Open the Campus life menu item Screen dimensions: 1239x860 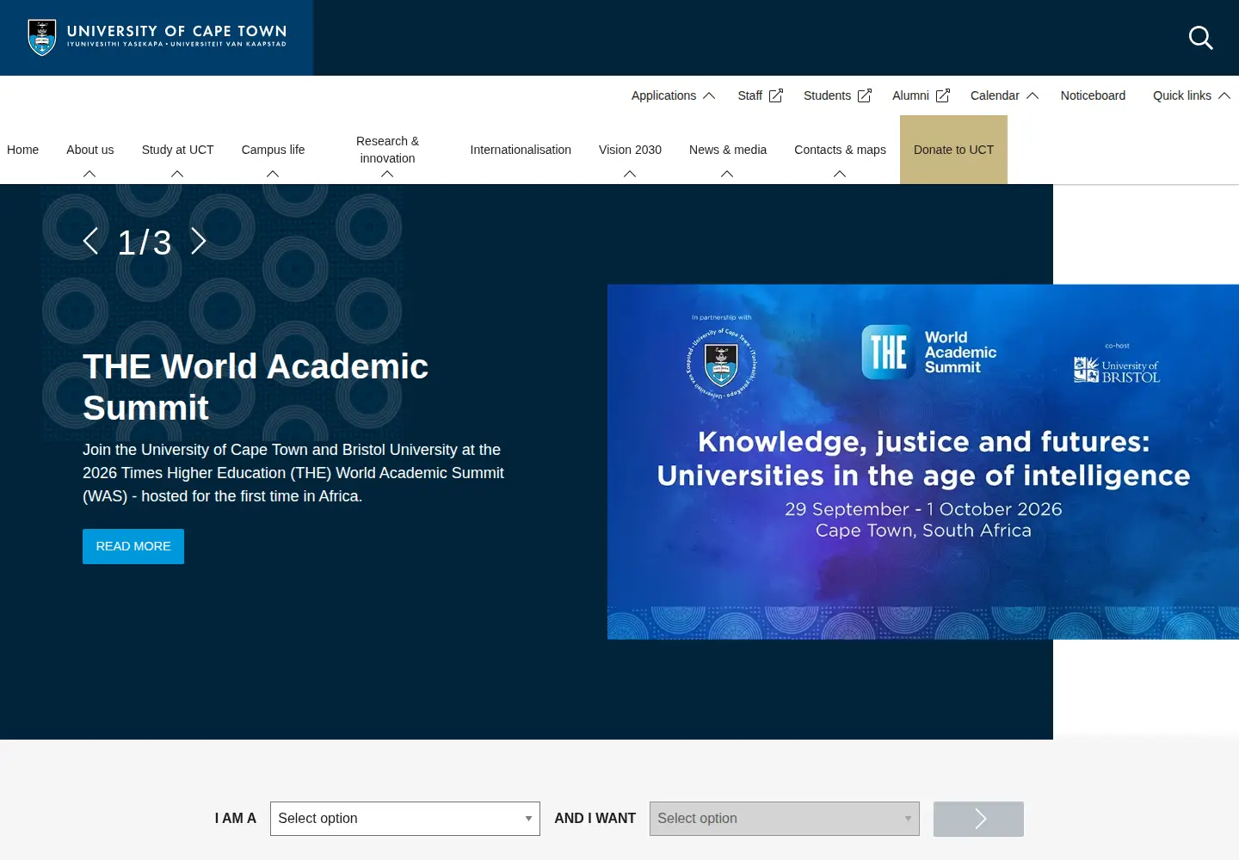(x=274, y=150)
